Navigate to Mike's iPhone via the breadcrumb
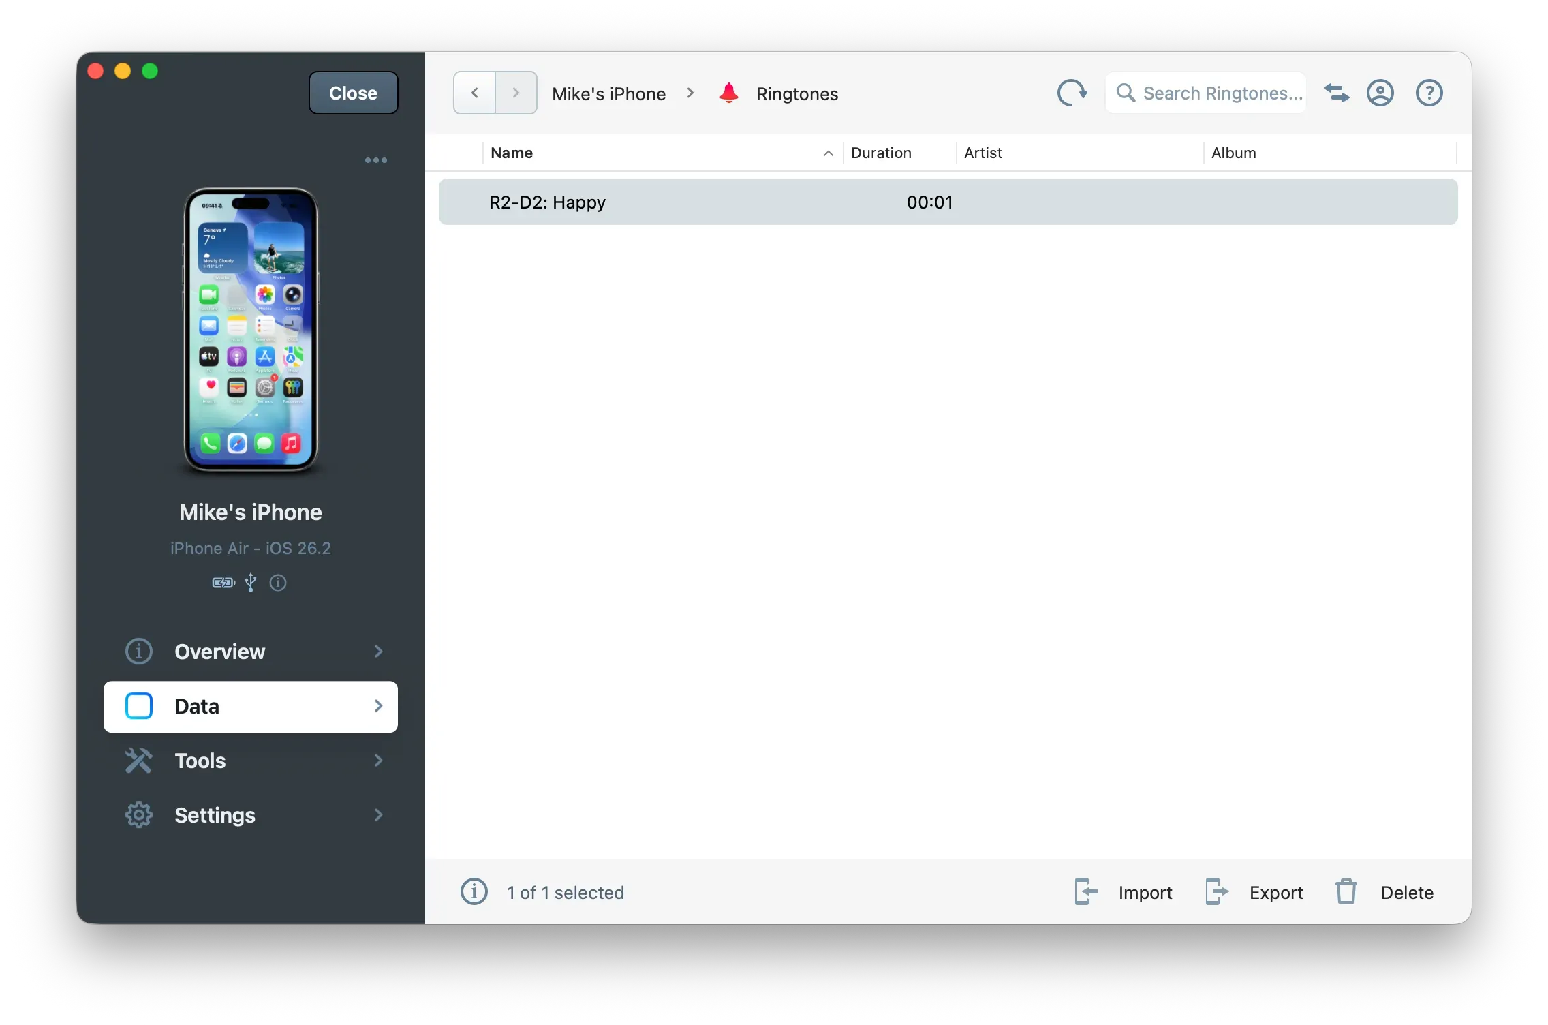Viewport: 1548px width, 1025px height. click(608, 93)
